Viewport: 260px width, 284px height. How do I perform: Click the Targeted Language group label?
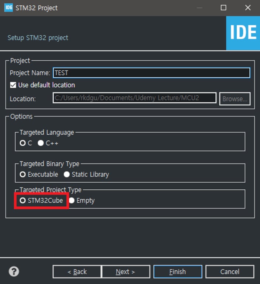pyautogui.click(x=47, y=132)
